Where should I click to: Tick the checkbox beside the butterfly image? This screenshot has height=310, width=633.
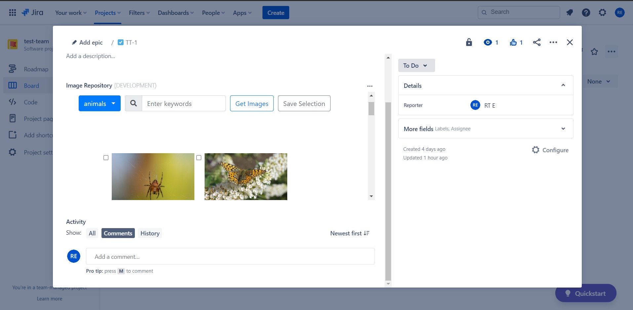click(x=199, y=157)
